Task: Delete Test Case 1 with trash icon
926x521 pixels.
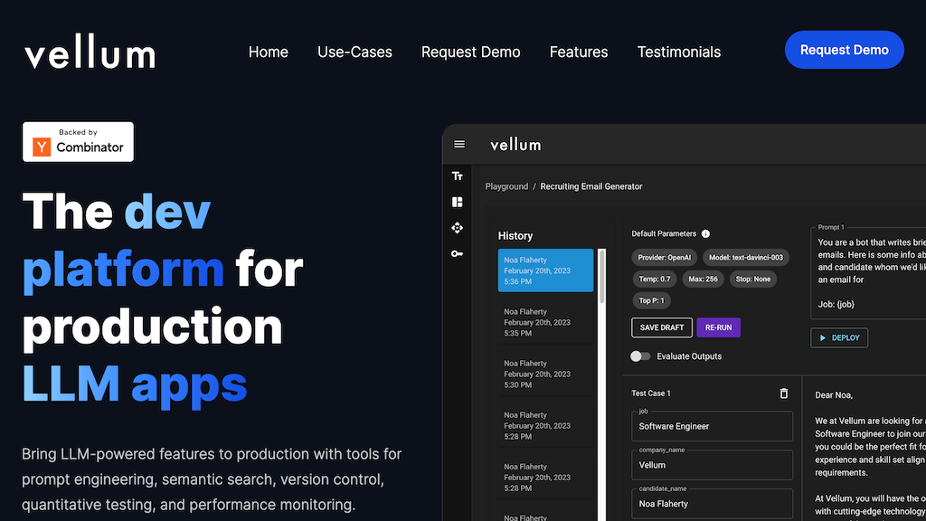Action: pos(784,393)
